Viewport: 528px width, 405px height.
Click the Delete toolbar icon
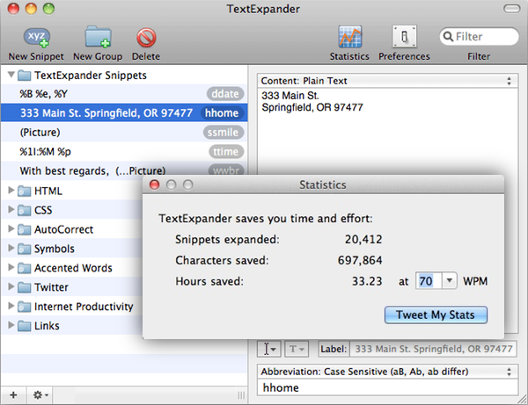pos(146,37)
